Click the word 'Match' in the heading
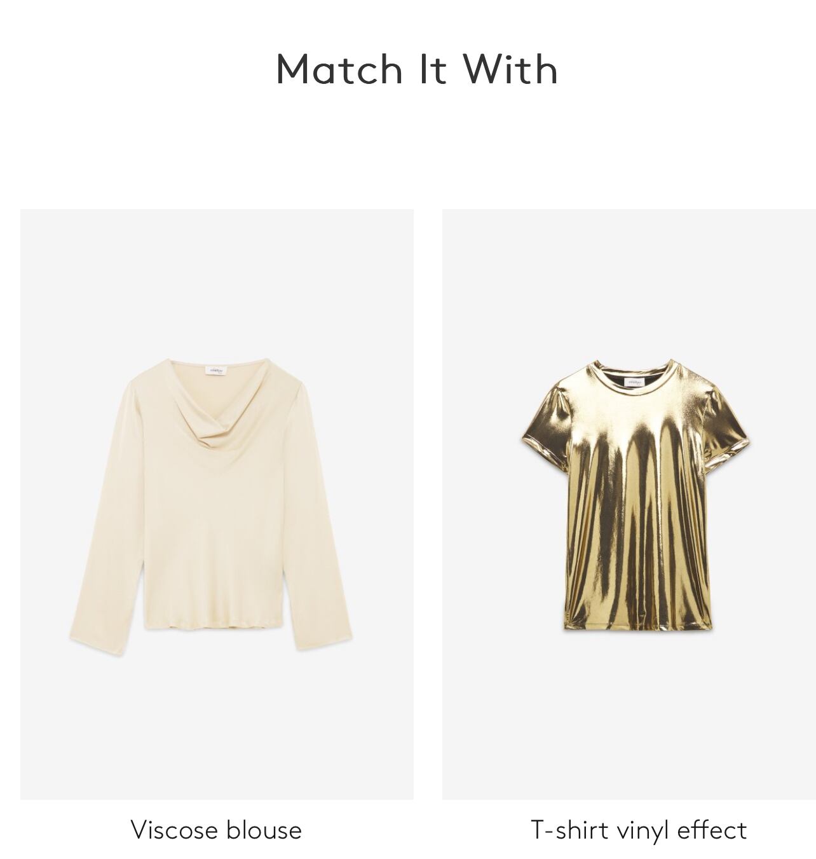Viewport: 816px width, 859px height. click(340, 69)
